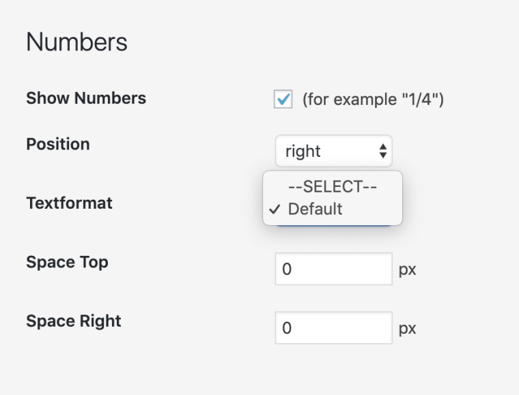
Task: Click the px unit beside Space Right
Action: [x=407, y=329]
